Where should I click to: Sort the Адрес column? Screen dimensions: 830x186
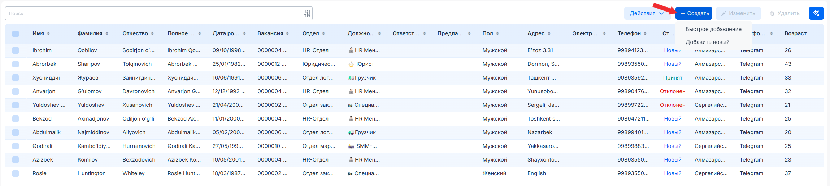549,33
